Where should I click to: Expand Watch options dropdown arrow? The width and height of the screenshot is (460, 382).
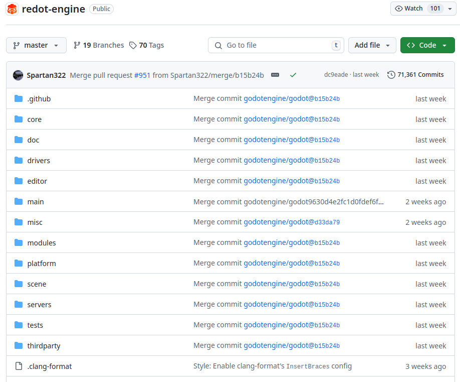450,9
